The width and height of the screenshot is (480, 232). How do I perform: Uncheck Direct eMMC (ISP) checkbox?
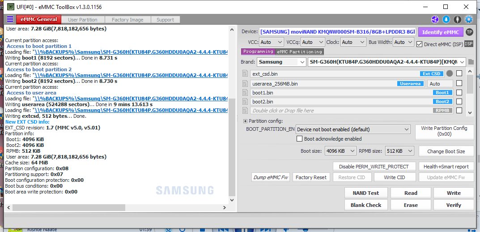[x=420, y=44]
